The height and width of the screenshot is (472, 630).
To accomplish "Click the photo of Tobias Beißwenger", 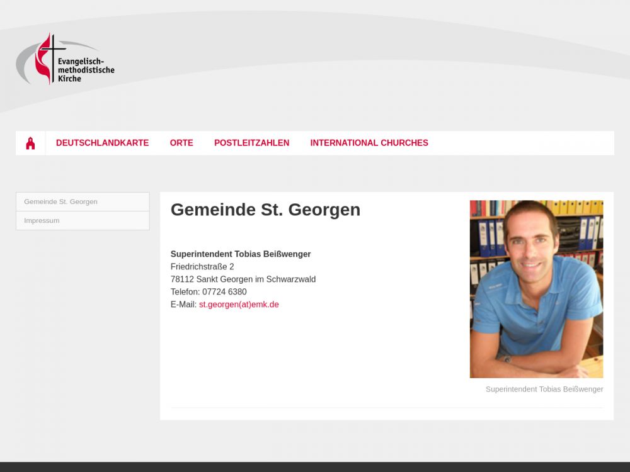I will [x=536, y=289].
